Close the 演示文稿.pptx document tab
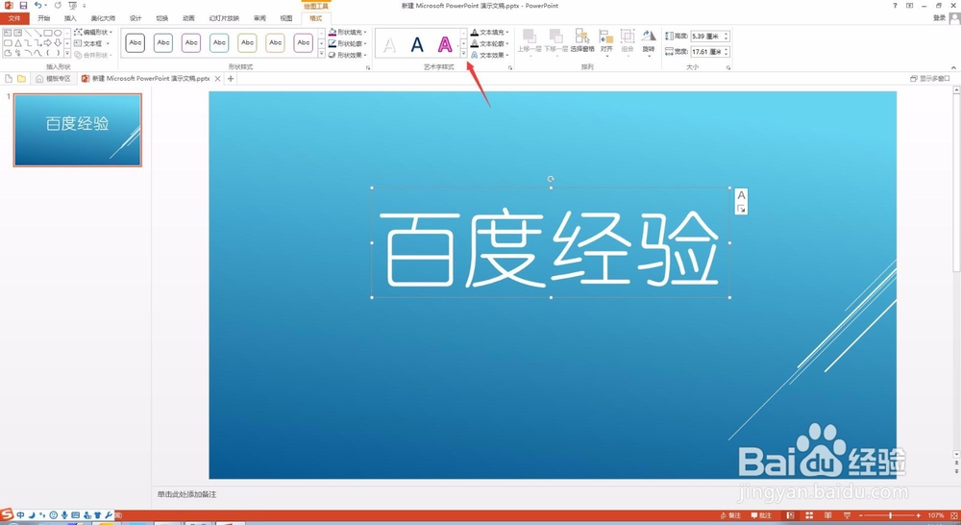 pos(215,79)
